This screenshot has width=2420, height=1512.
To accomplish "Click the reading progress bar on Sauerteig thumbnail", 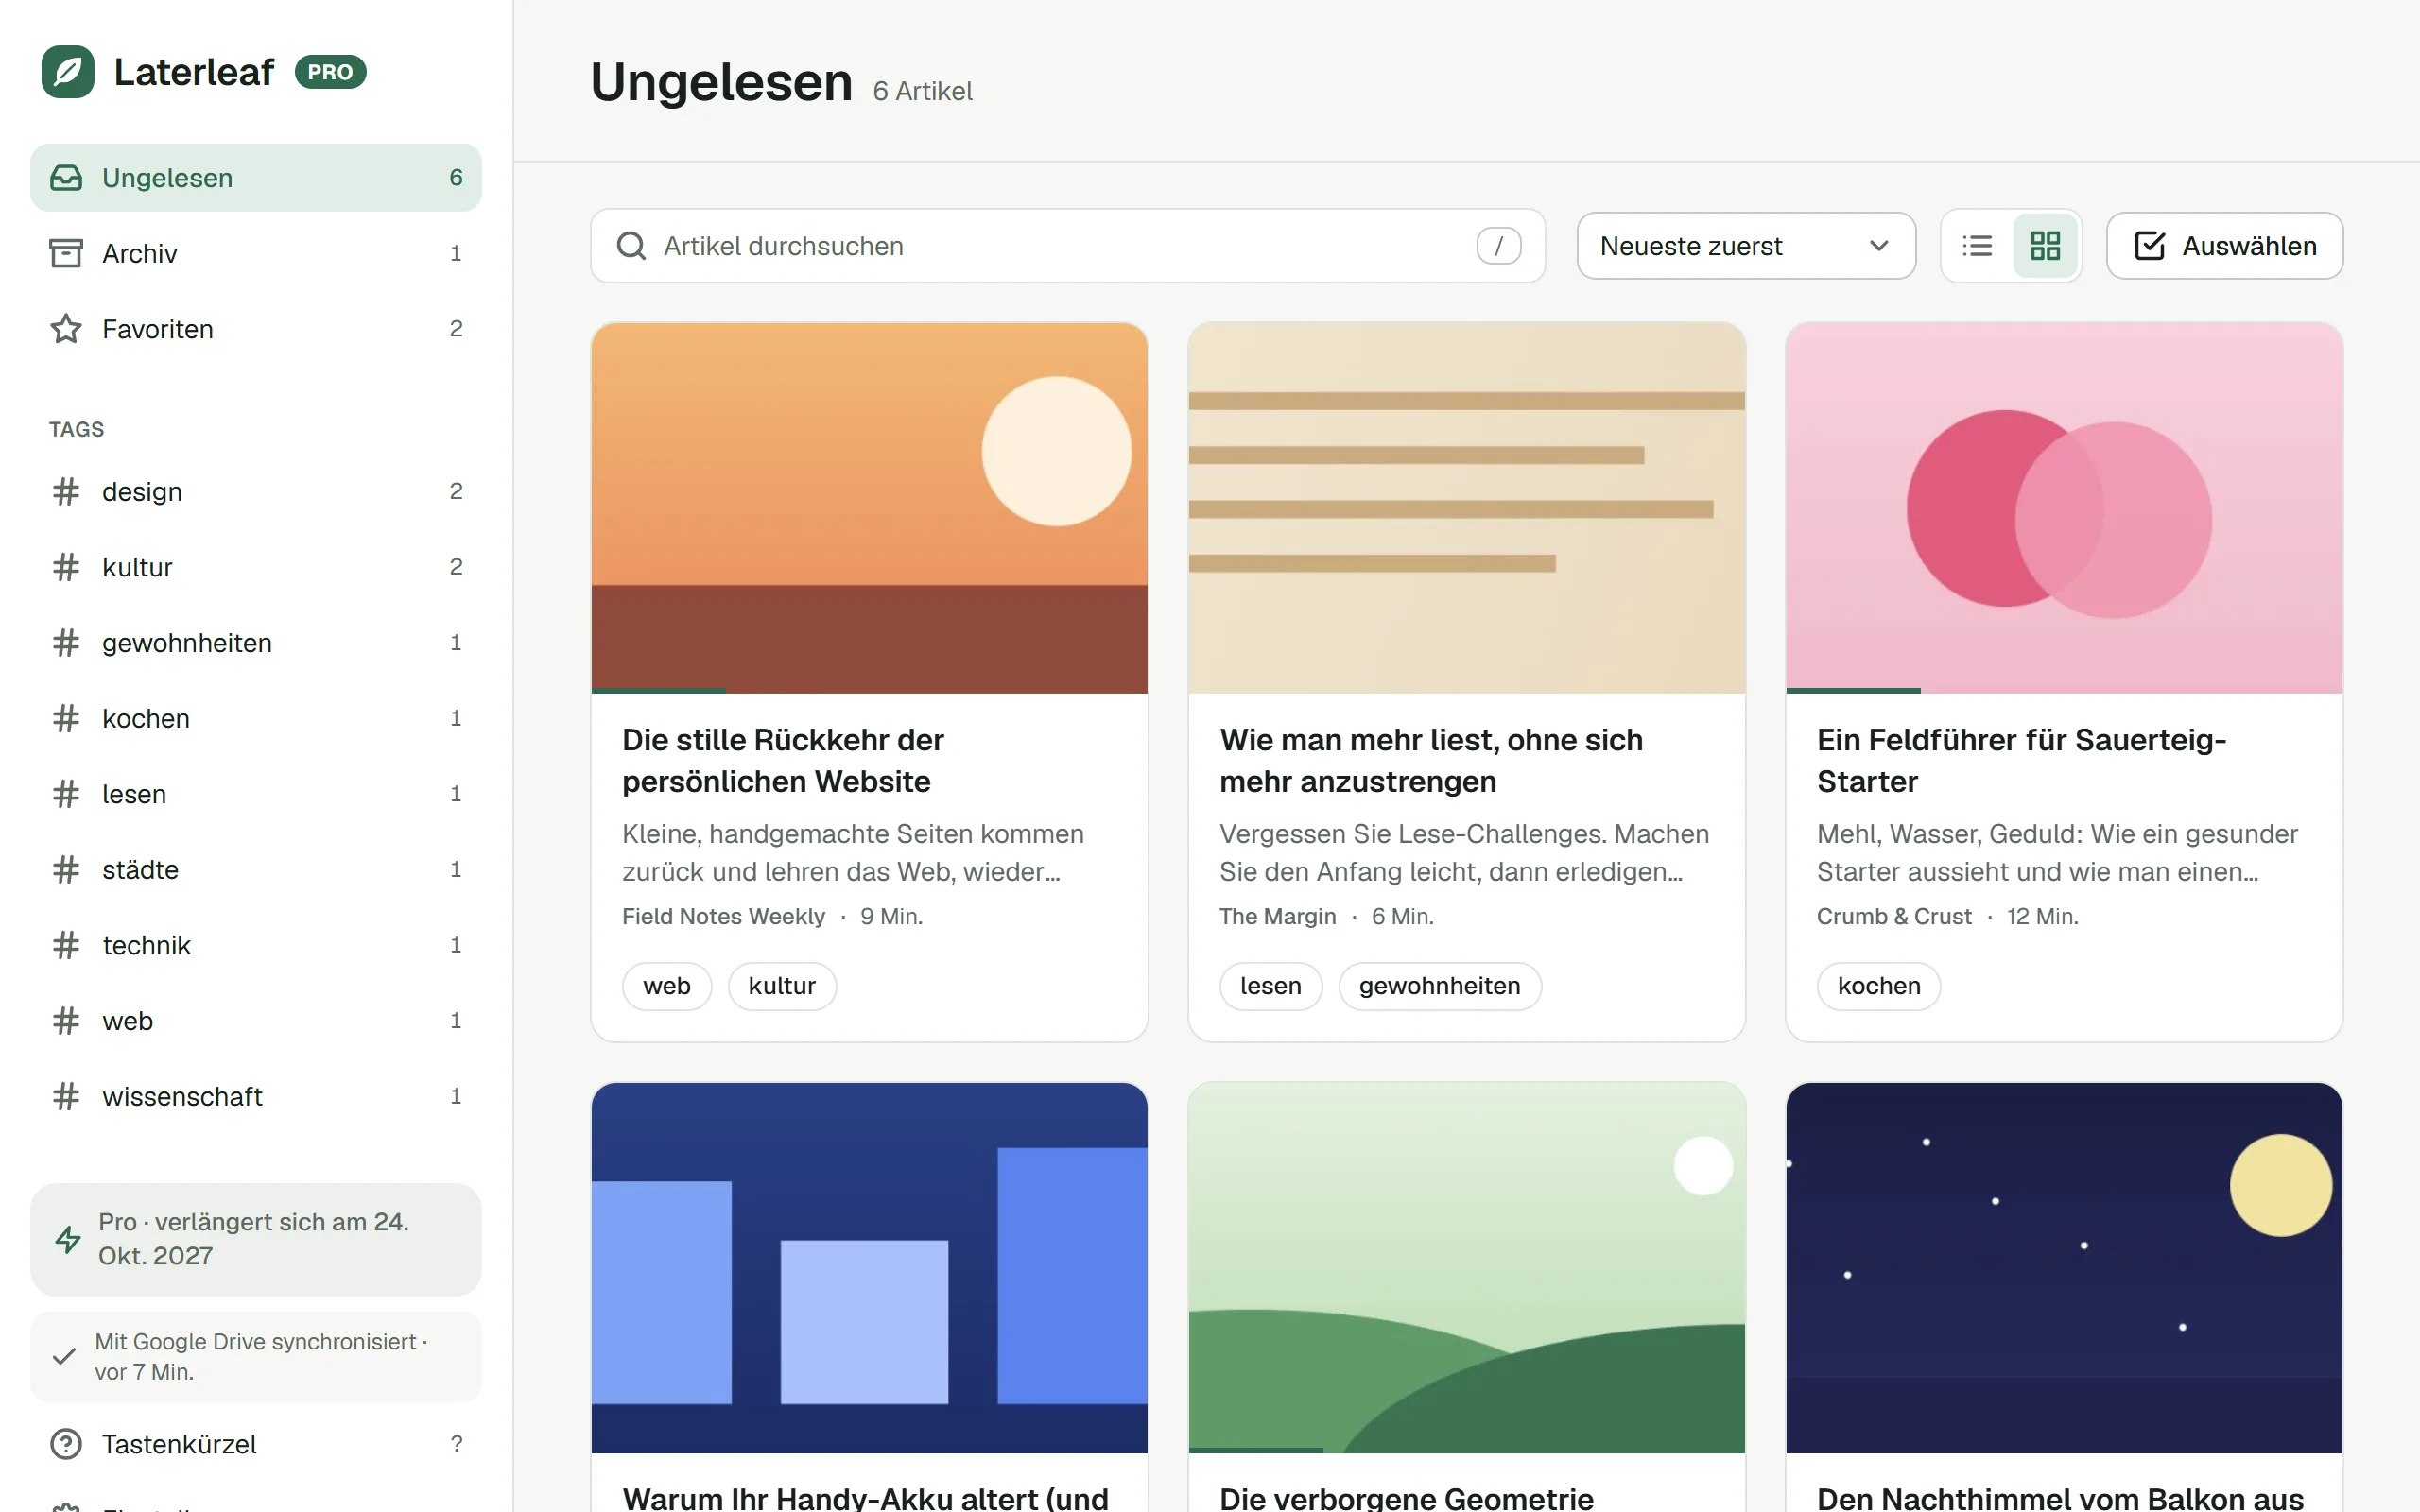I will click(x=1853, y=690).
